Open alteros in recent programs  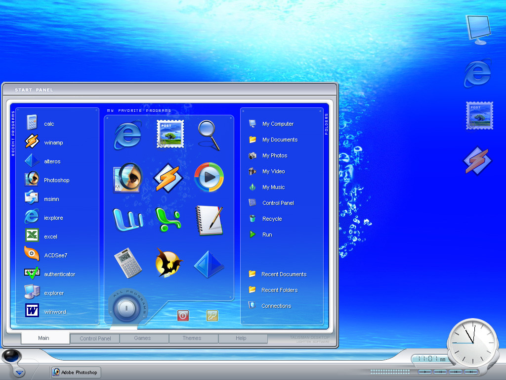pyautogui.click(x=43, y=161)
